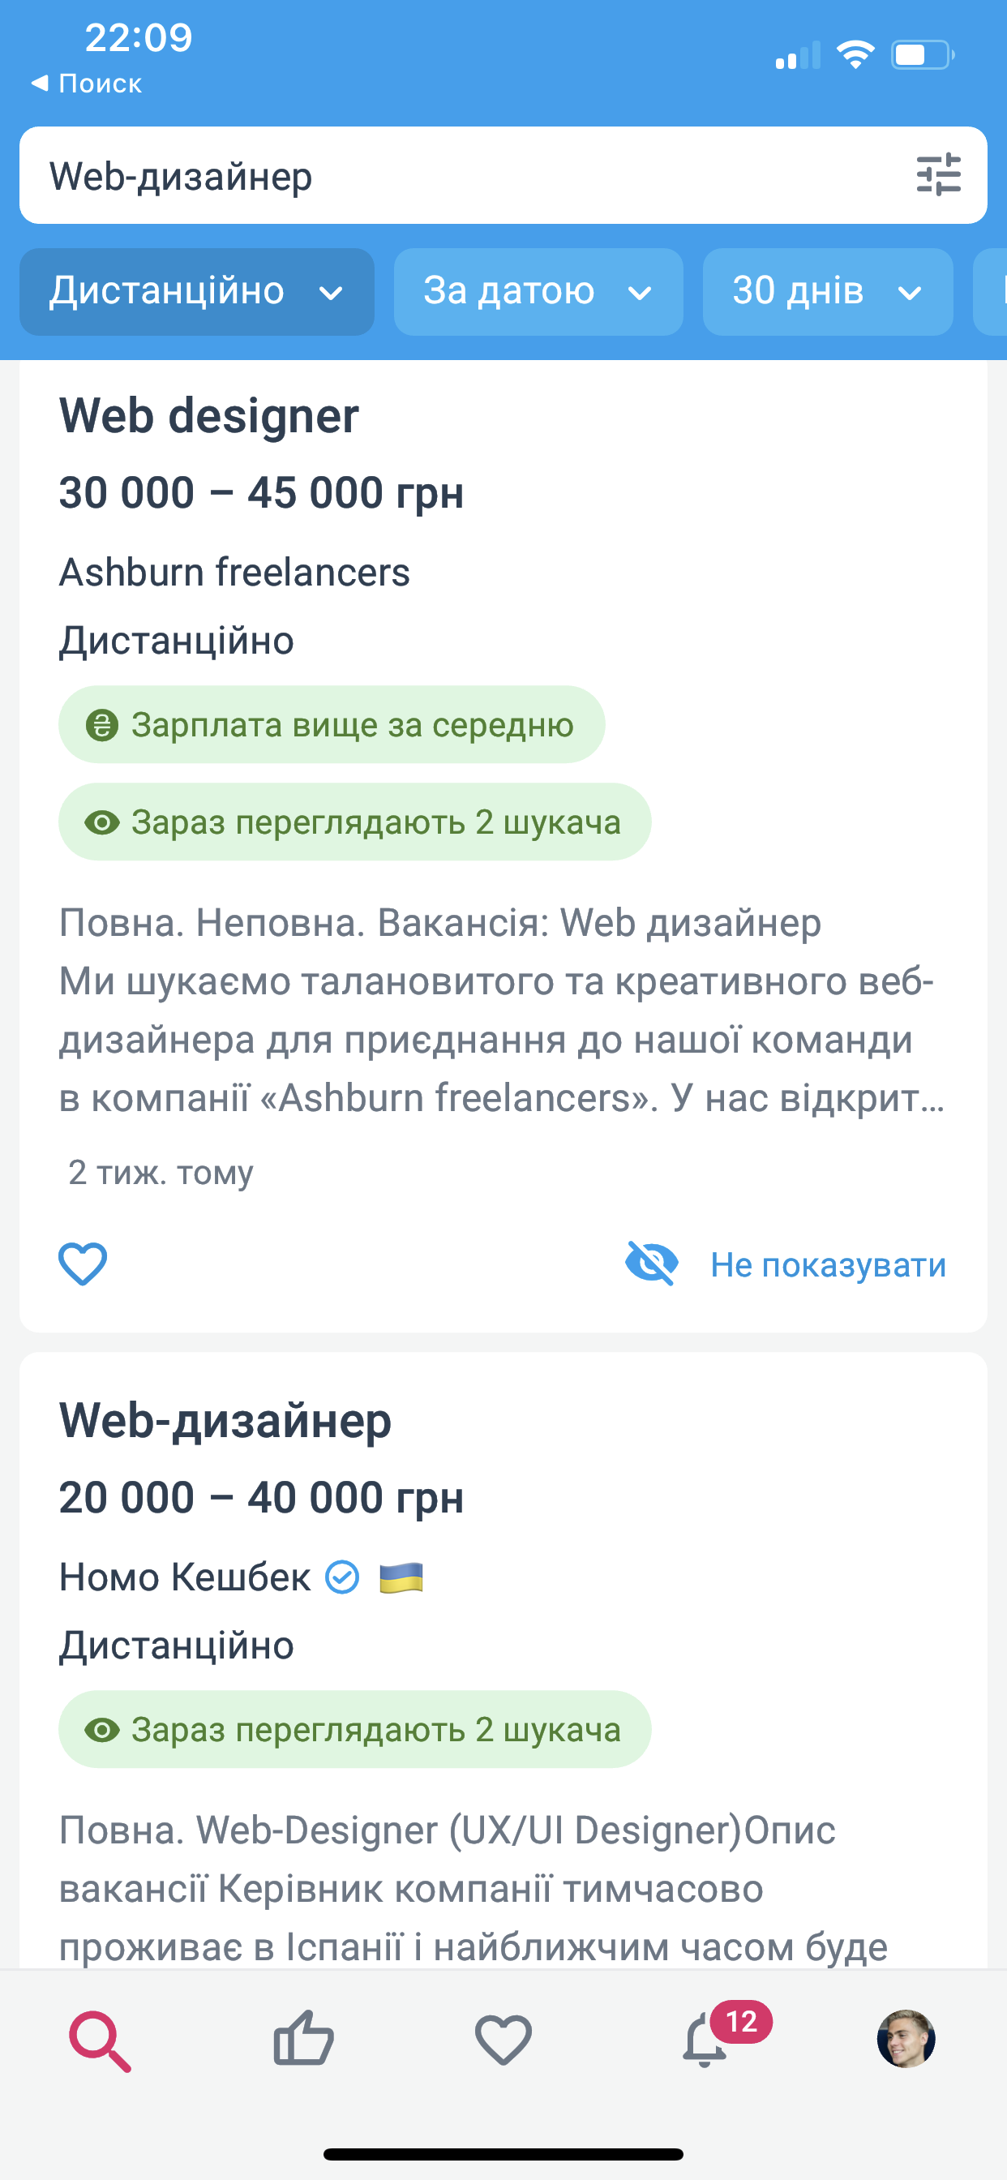Screen dimensions: 1007x2180
Task: Tap the search magnifier tab icon
Action: pos(100,2041)
